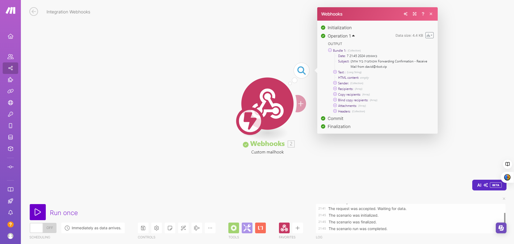Open the colorful globe extension icon

coord(507,177)
